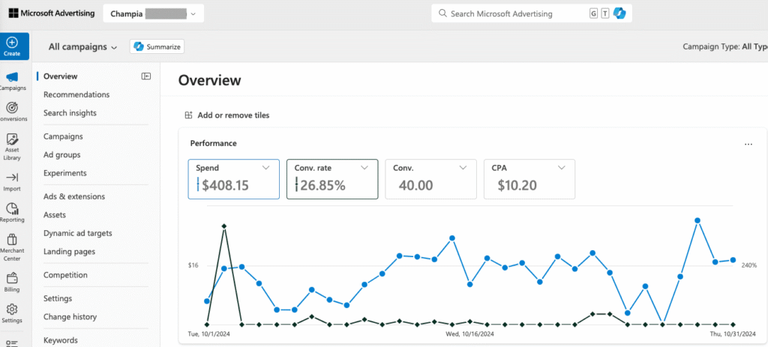Open Assets in the navigation
Screen dimensions: 768x347
click(x=54, y=215)
